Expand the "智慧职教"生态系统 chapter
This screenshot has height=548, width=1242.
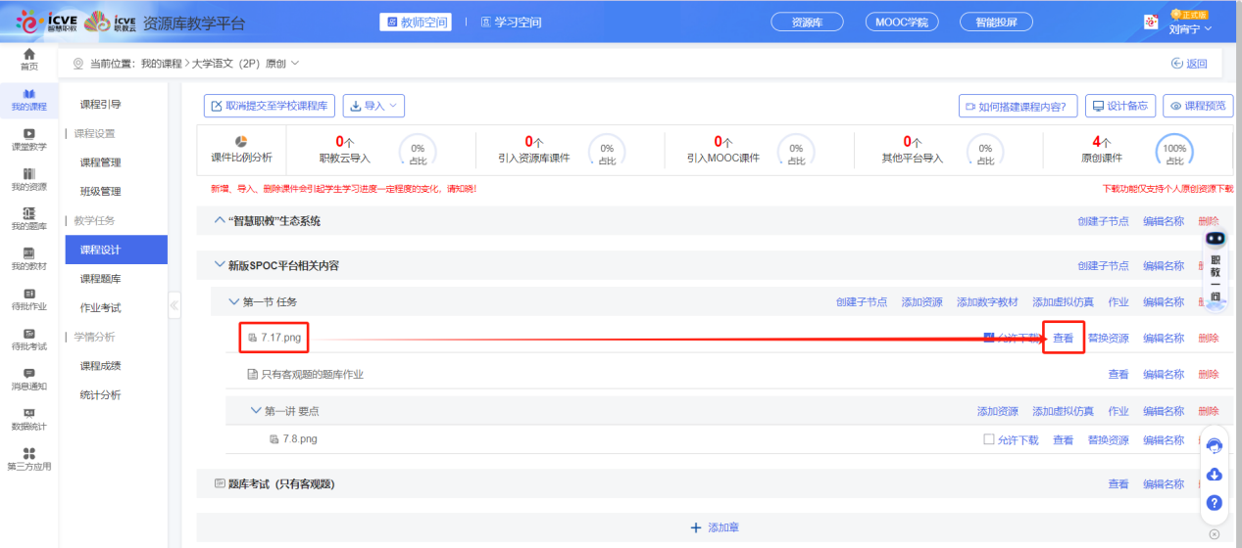pyautogui.click(x=220, y=221)
